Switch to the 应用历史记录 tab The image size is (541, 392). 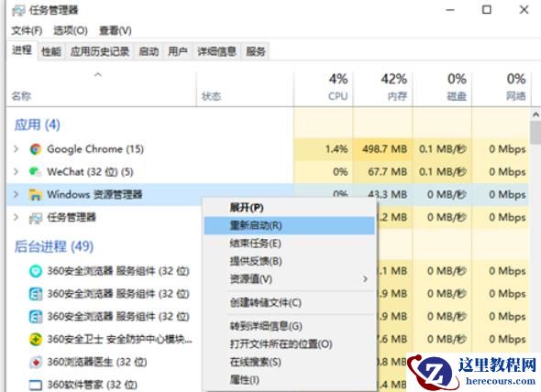pyautogui.click(x=100, y=51)
